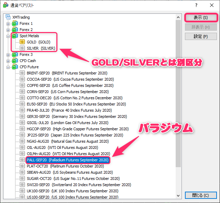The width and height of the screenshot is (220, 203).
Task: Click the CFD Cash folder icon
Action: point(15,61)
